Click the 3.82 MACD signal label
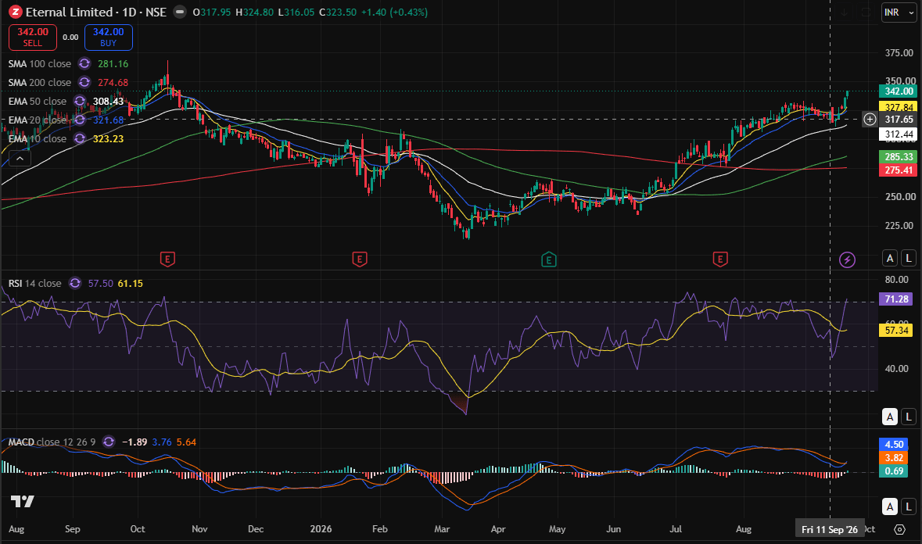The image size is (922, 544). pos(894,458)
